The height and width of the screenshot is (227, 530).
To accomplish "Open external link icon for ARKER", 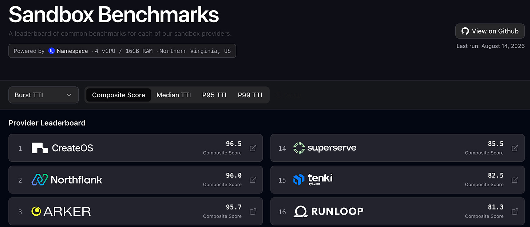I will pyautogui.click(x=253, y=211).
